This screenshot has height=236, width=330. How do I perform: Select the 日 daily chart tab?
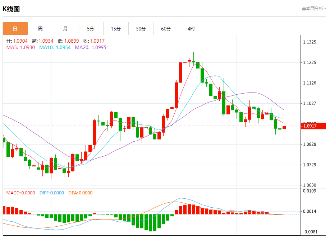(x=15, y=29)
